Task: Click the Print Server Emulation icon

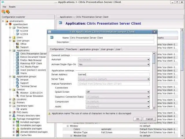Action: click(18, 96)
